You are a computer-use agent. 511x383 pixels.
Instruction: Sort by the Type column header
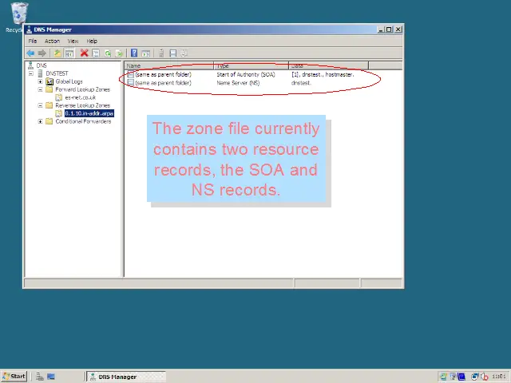click(x=252, y=65)
